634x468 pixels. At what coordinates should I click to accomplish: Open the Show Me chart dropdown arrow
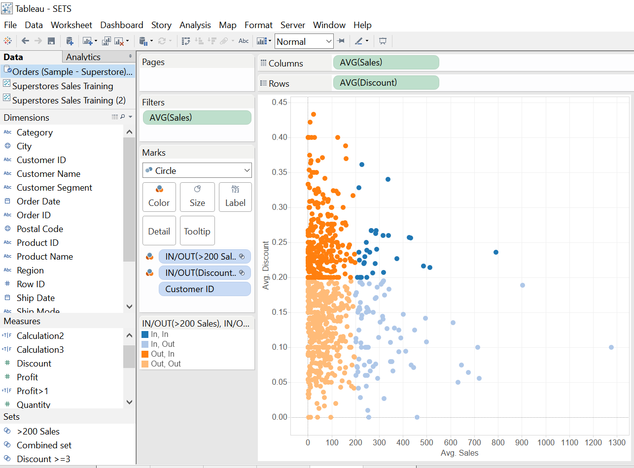coord(269,41)
